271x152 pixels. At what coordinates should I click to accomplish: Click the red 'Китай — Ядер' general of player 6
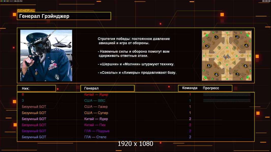pos(96,94)
